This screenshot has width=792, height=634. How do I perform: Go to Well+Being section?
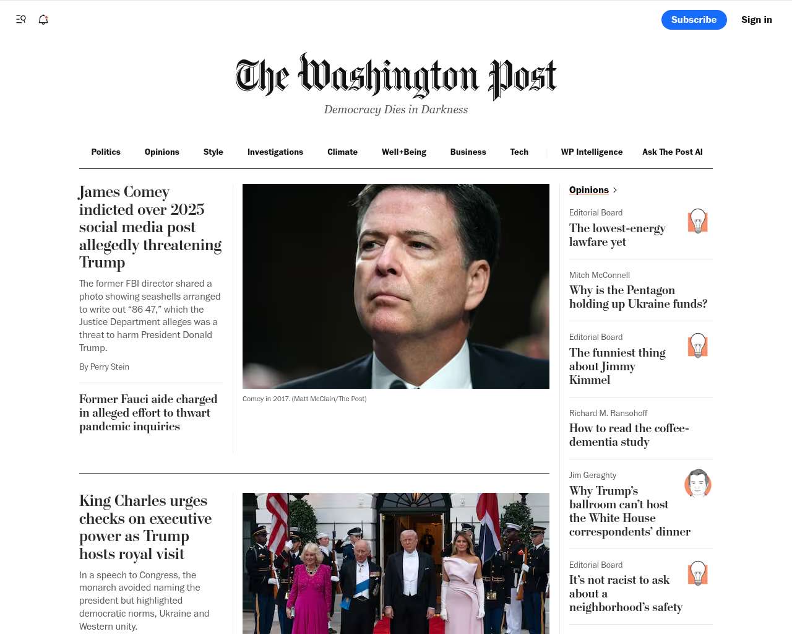pyautogui.click(x=404, y=152)
